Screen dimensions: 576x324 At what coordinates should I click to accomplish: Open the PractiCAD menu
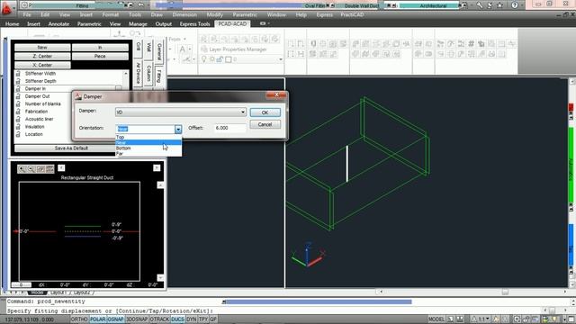(x=352, y=14)
